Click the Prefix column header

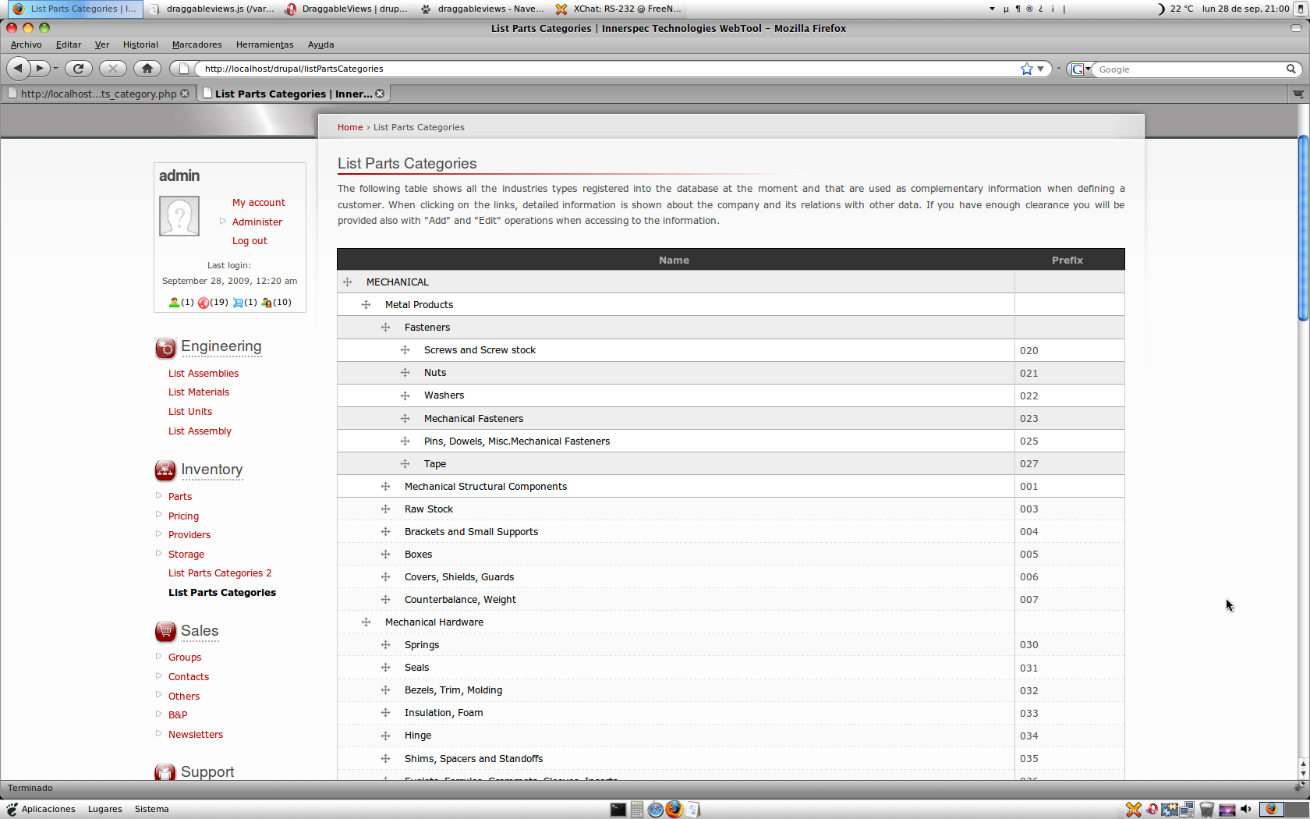tap(1067, 261)
